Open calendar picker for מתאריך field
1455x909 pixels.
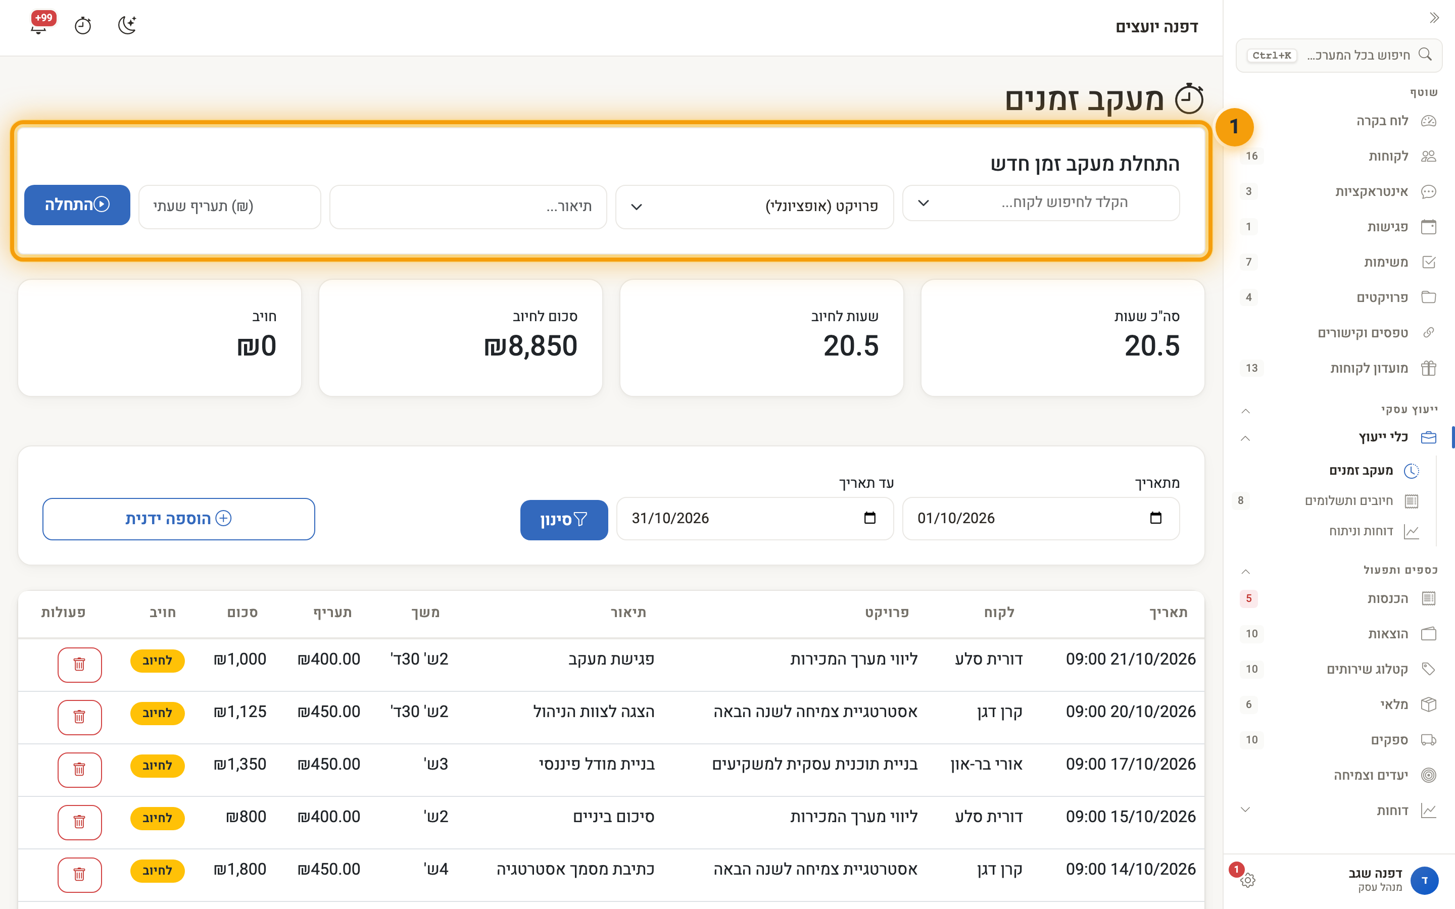(1155, 518)
